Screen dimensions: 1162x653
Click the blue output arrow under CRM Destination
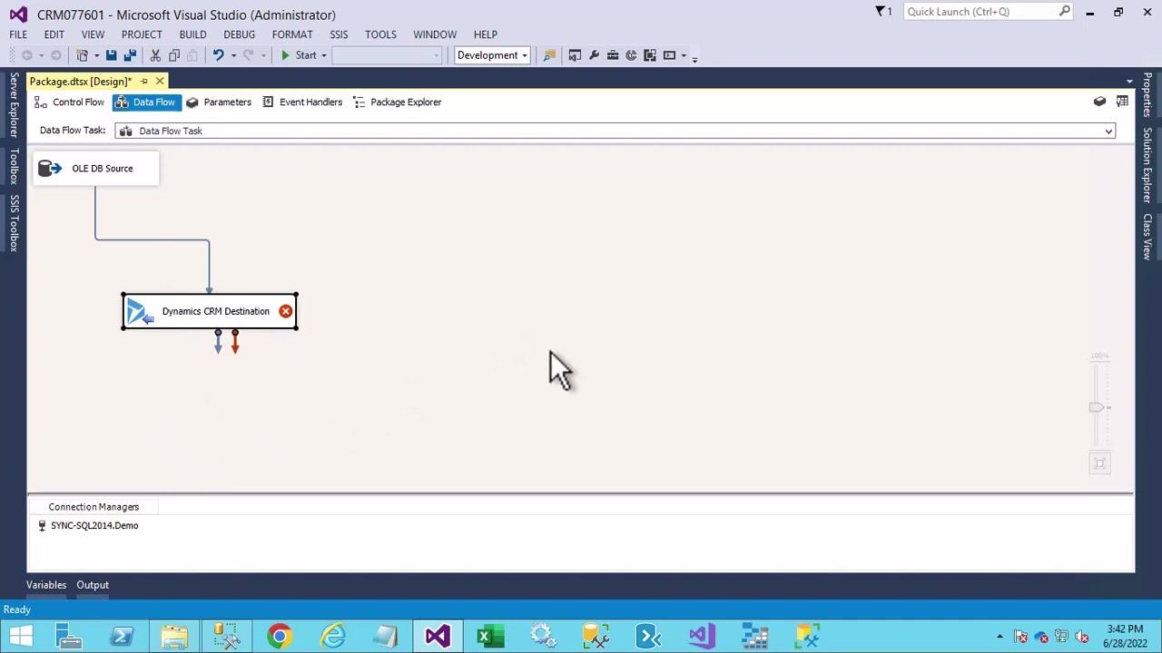218,341
